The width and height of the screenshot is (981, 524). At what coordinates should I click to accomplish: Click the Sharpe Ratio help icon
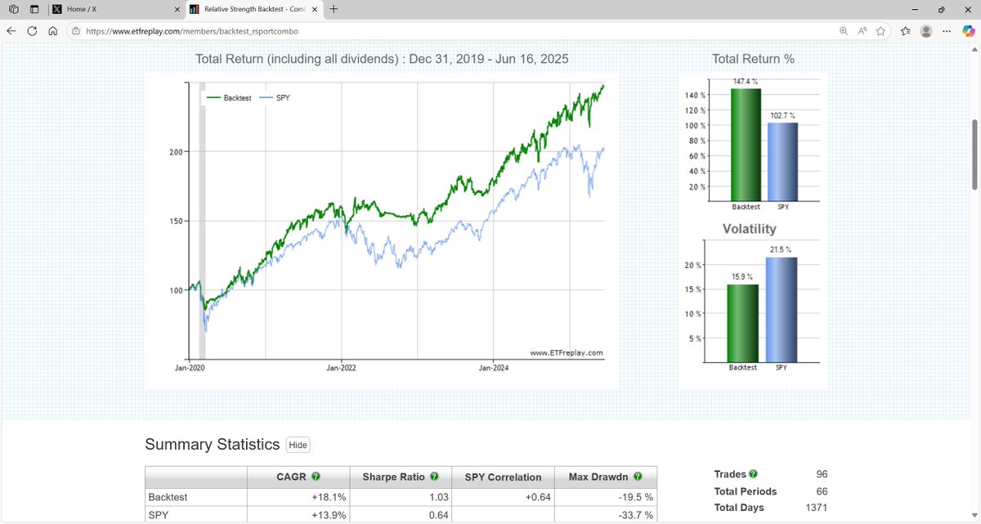[x=435, y=477]
